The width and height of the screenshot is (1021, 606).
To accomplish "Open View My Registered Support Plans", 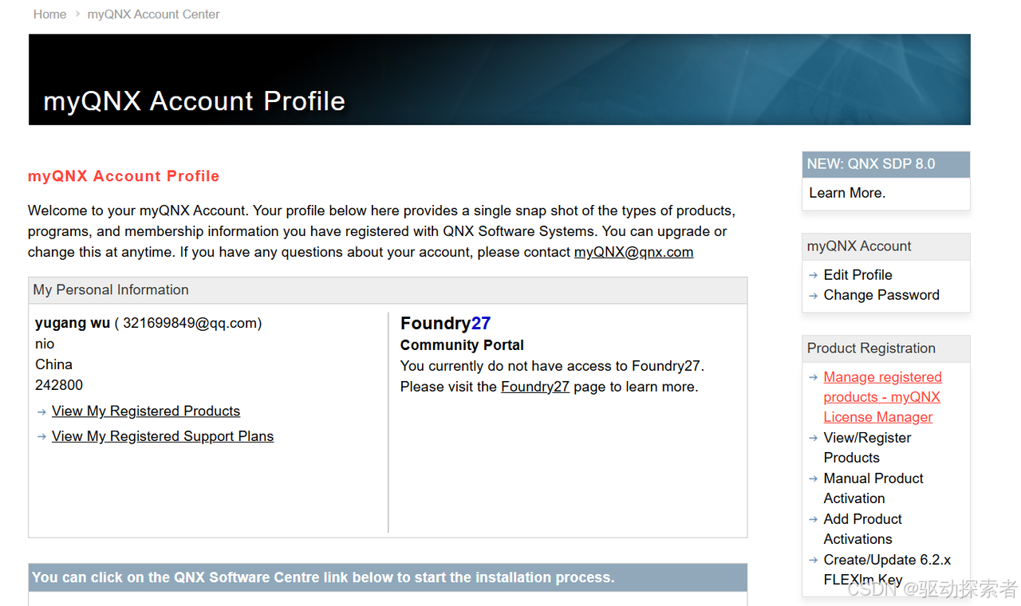I will (x=163, y=437).
